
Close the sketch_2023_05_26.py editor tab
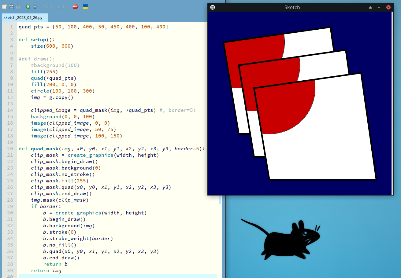[x=45, y=17]
